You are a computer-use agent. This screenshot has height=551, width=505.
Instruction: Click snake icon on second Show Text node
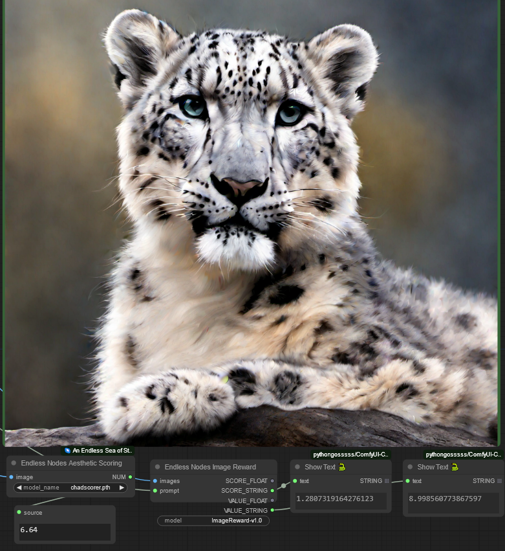(455, 467)
